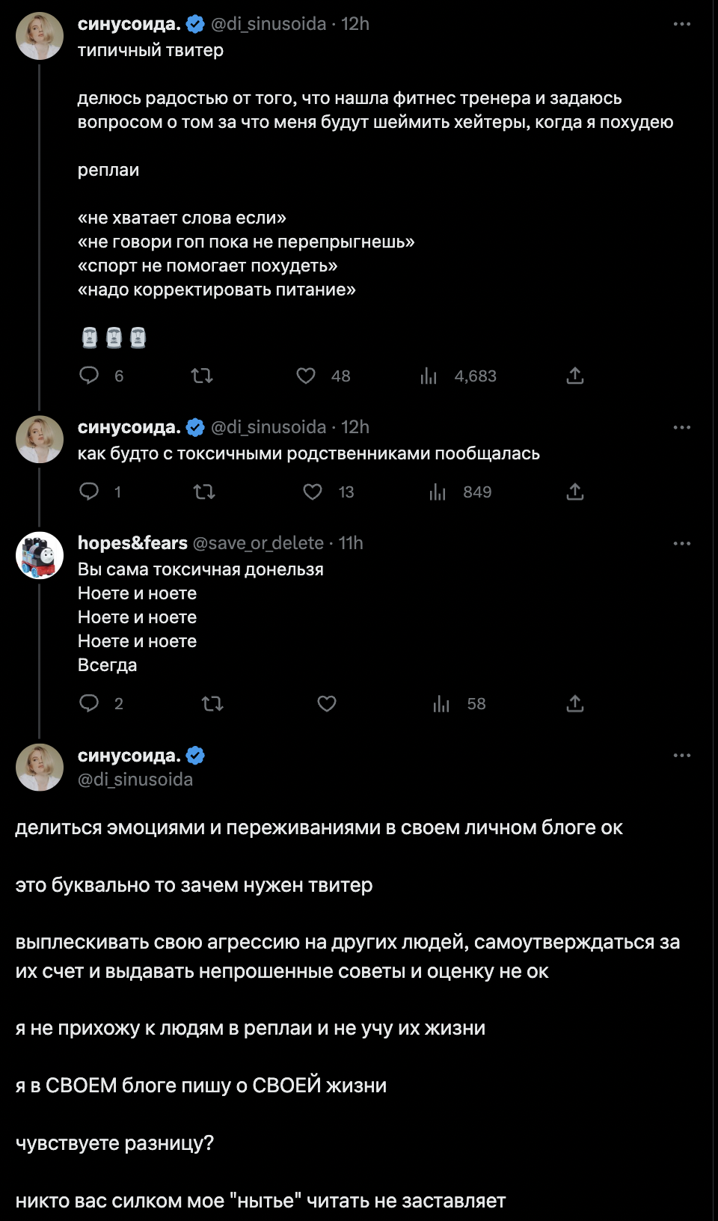Open the hopes&fears train avatar
This screenshot has height=1221, width=718.
pyautogui.click(x=40, y=555)
